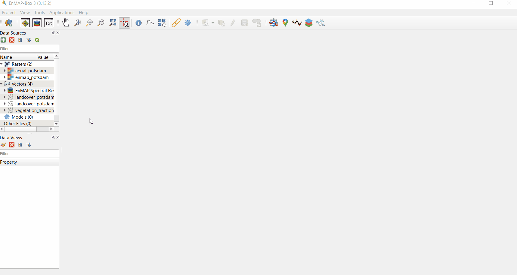Click the deselect features icon

tap(222, 23)
